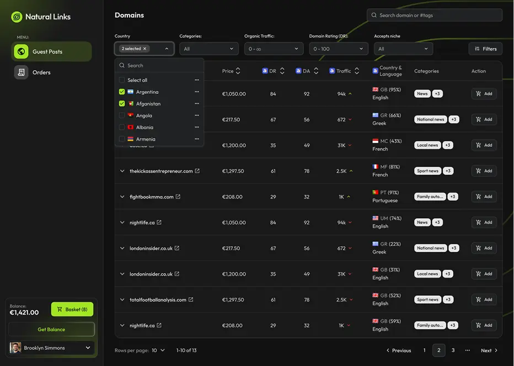Open the Categories dropdown

[208, 48]
